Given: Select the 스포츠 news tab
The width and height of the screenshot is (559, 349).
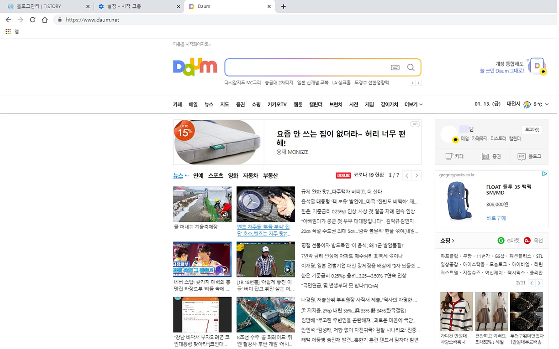Looking at the screenshot, I should (x=216, y=175).
